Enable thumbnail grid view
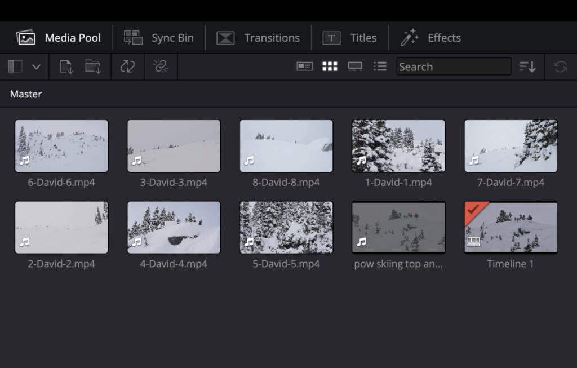The width and height of the screenshot is (577, 368). pos(330,66)
